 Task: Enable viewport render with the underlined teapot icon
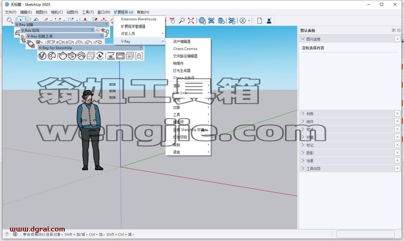pos(111,56)
